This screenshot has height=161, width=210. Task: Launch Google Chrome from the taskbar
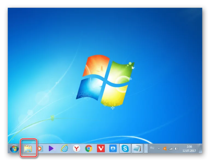89,148
